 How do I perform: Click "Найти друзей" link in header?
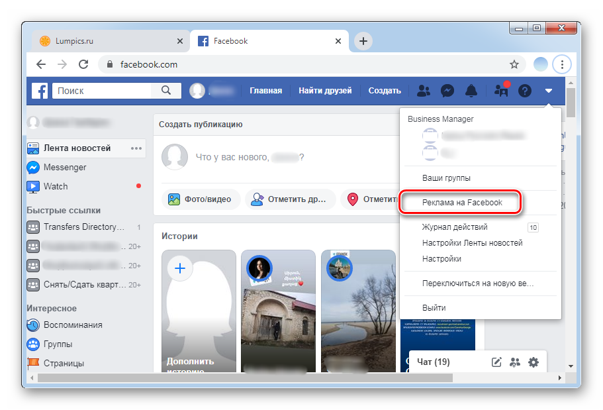325,91
